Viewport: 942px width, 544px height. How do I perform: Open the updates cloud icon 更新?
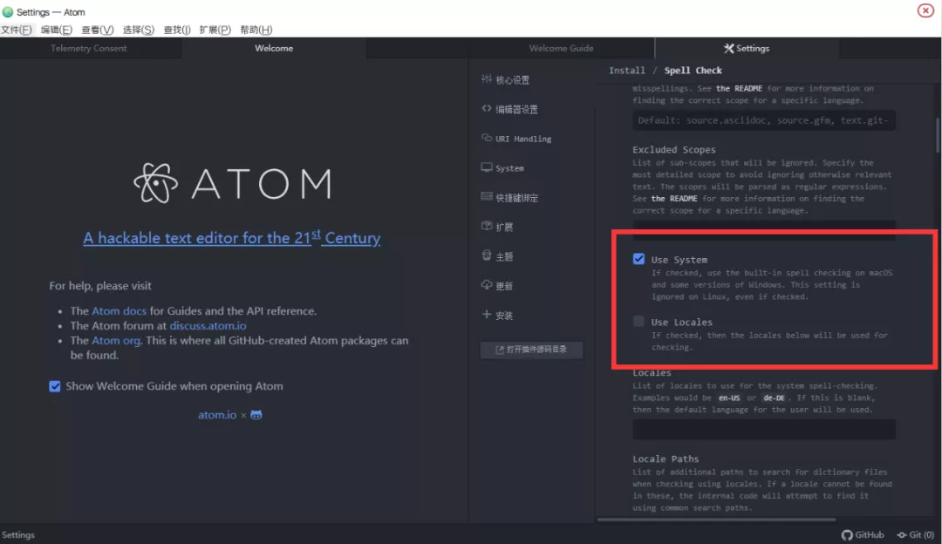coord(487,285)
